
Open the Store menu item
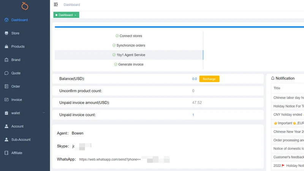(x=15, y=33)
